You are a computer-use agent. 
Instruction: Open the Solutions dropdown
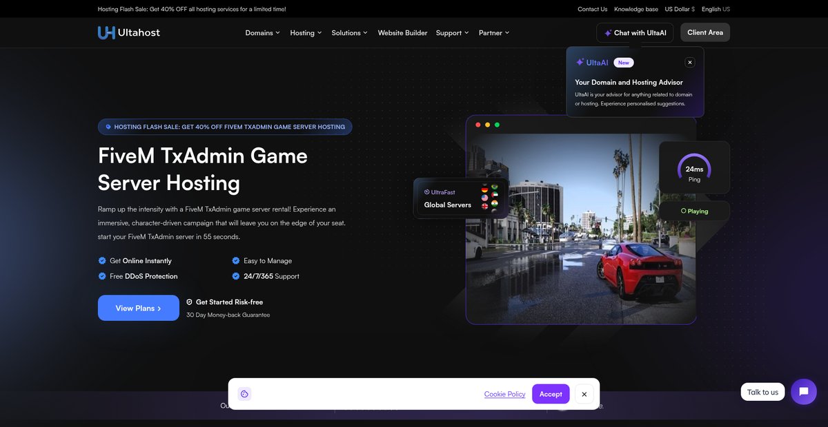pos(349,32)
